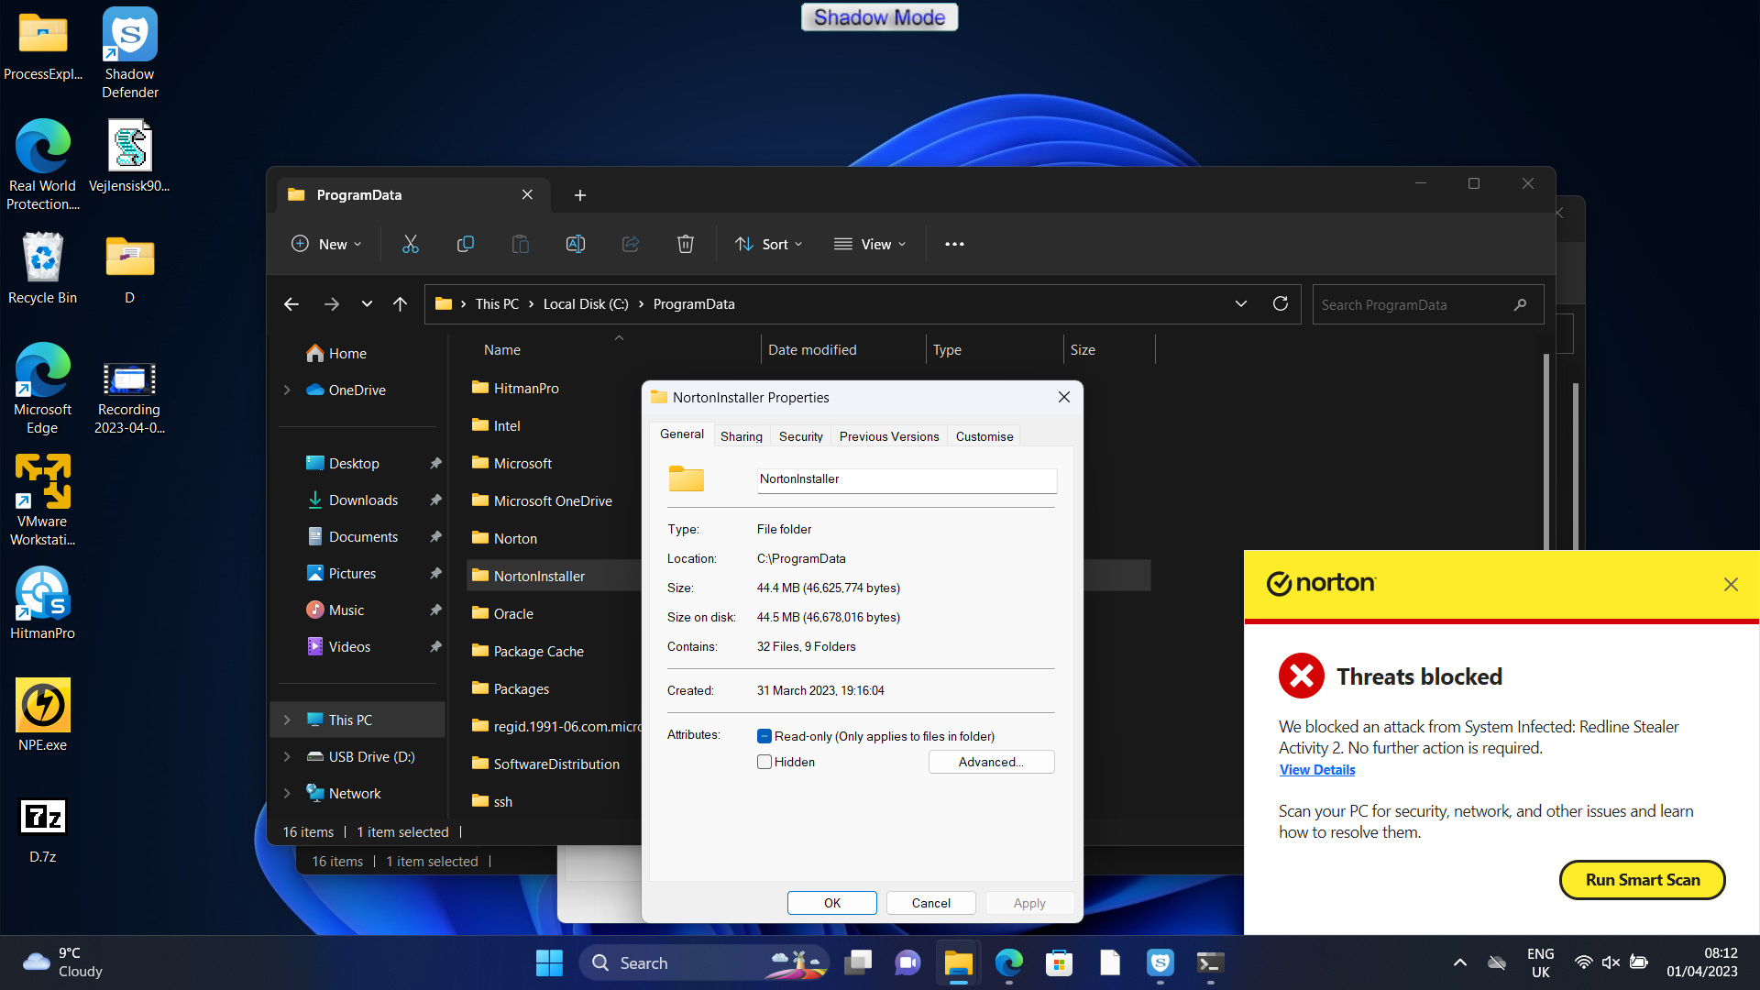Open Microsoft Edge from the taskbar
The image size is (1760, 990).
pyautogui.click(x=1008, y=962)
